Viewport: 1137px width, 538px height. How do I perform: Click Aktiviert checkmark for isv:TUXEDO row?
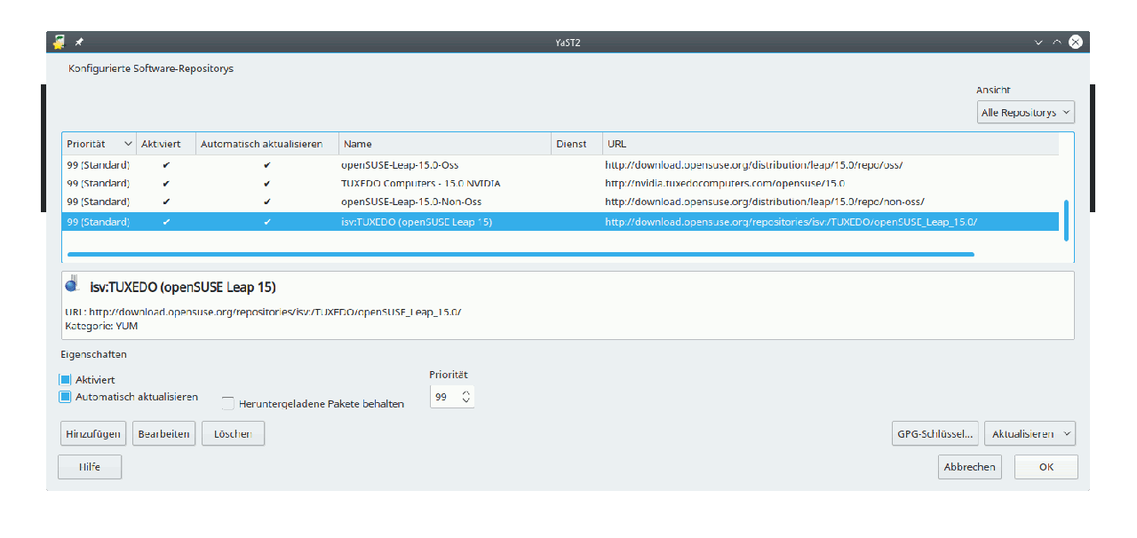pyautogui.click(x=166, y=222)
